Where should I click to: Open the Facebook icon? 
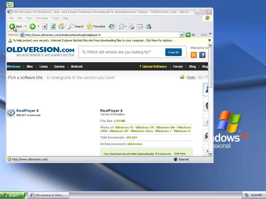coord(202,55)
